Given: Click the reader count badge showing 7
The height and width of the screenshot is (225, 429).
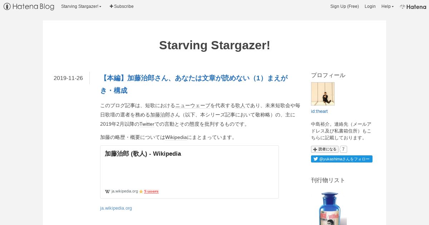Looking at the screenshot, I should (343, 149).
